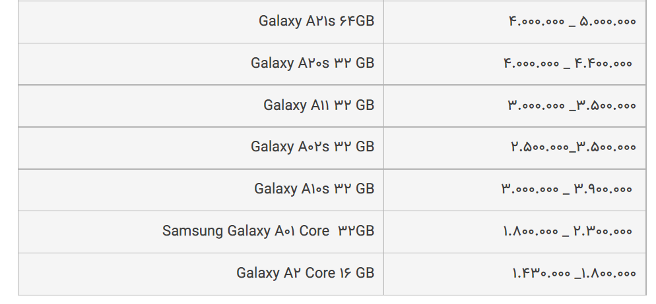Click the Galaxy A20s price range cell

pyautogui.click(x=515, y=64)
